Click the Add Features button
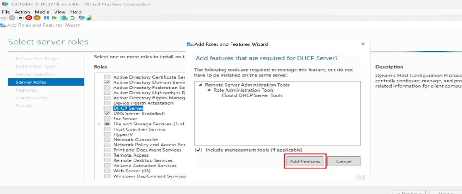 point(305,161)
